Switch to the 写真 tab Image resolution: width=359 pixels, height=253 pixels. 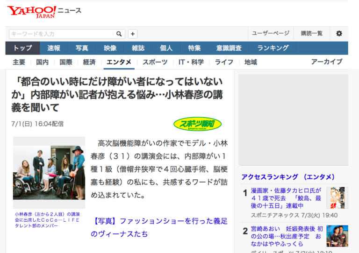tap(82, 48)
